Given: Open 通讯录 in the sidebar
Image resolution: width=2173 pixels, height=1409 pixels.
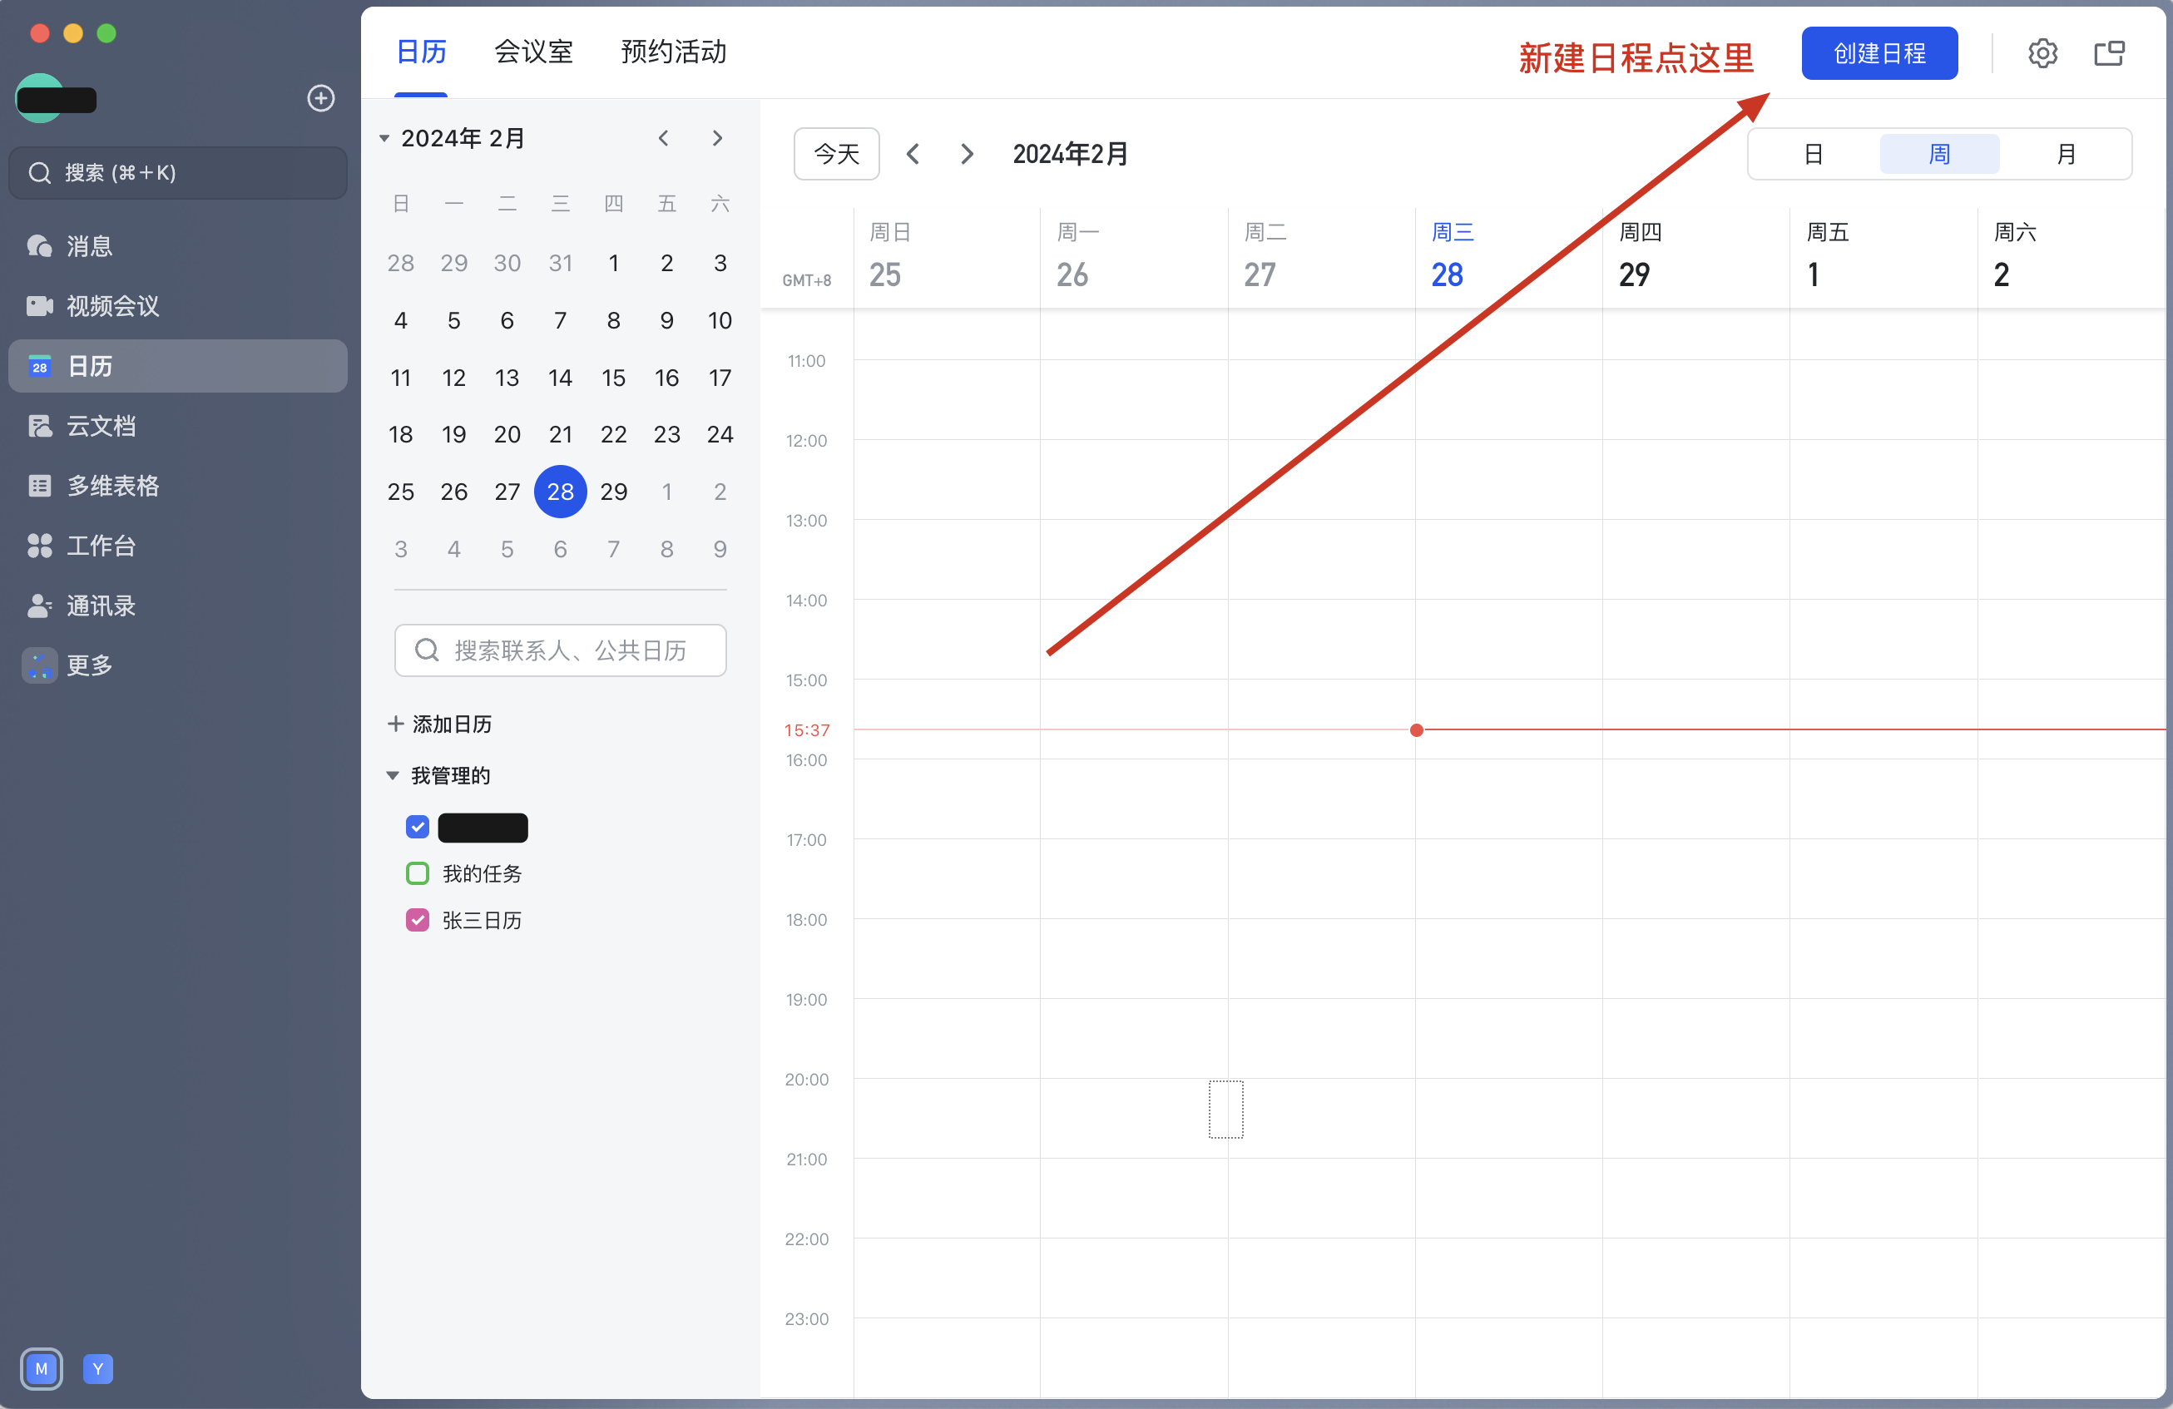Looking at the screenshot, I should pos(101,606).
